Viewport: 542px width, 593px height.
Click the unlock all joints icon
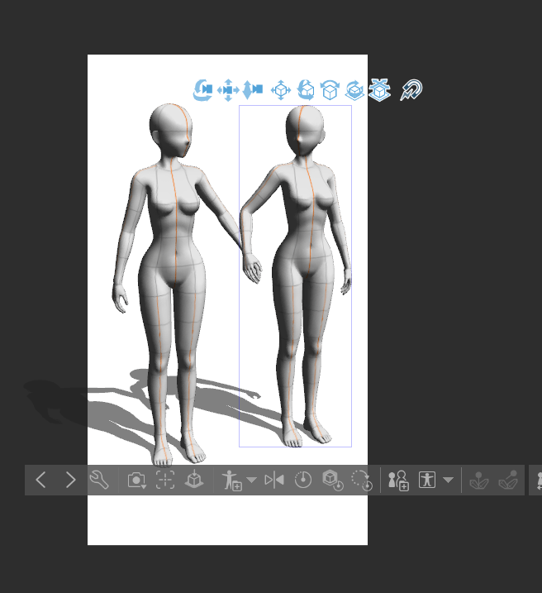tap(508, 480)
